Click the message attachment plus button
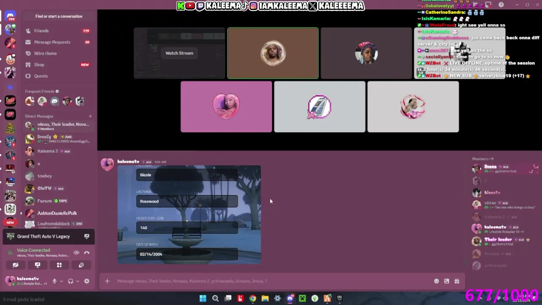Screen dimensions: 542x305 tap(107, 281)
